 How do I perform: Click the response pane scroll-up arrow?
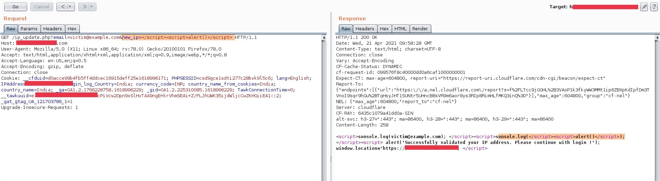click(x=657, y=37)
